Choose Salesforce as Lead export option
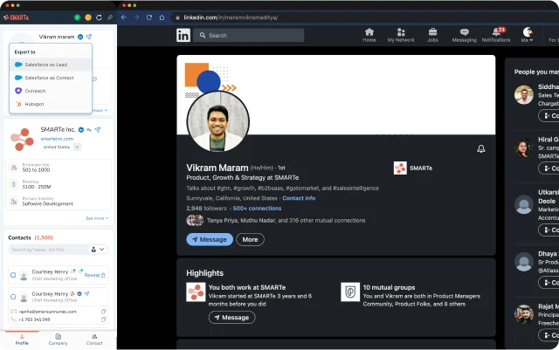This screenshot has height=350, width=559. [51, 65]
